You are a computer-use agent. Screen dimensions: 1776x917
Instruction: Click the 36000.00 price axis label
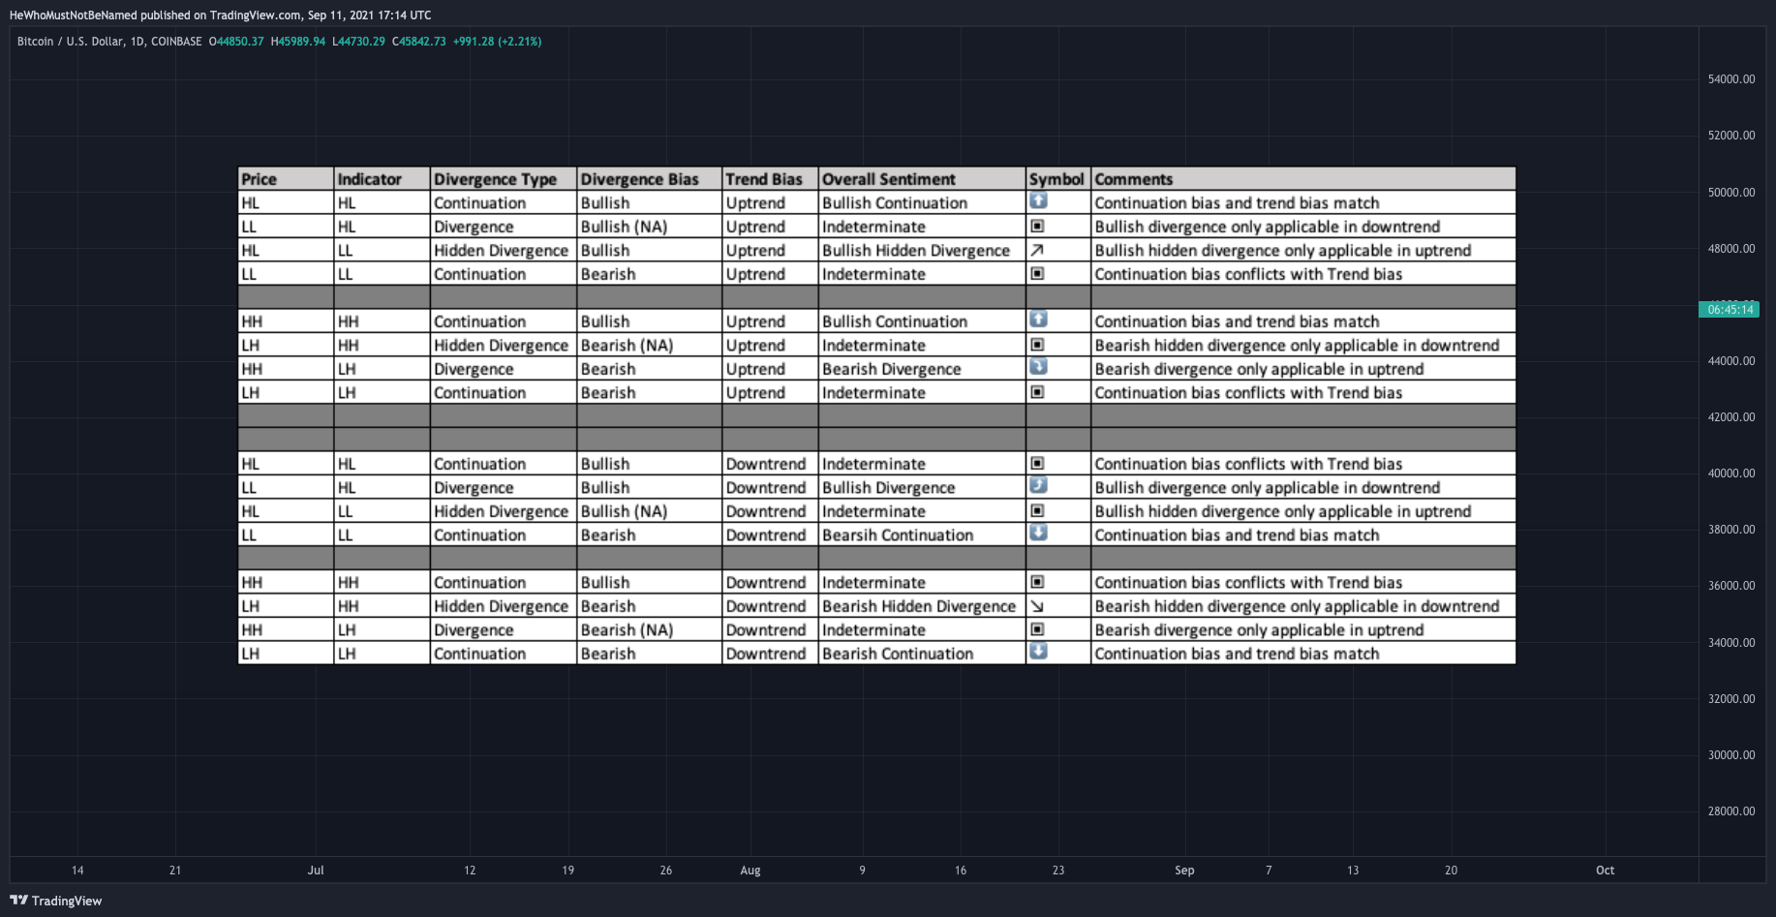click(1731, 586)
